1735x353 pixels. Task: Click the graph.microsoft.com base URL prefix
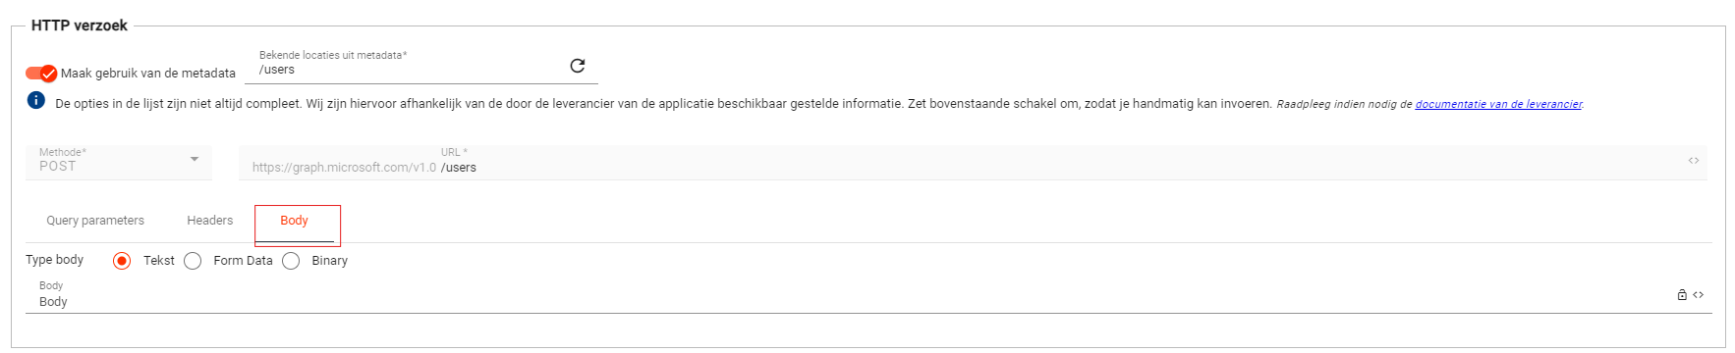[x=344, y=168]
